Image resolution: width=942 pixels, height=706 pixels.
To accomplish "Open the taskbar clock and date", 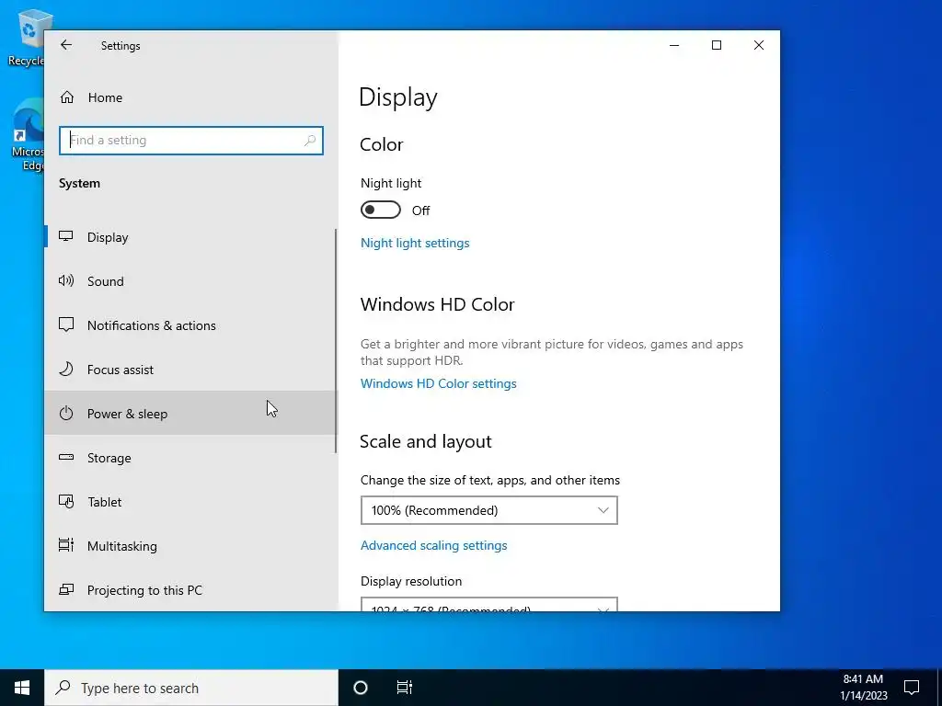I will pos(863,688).
